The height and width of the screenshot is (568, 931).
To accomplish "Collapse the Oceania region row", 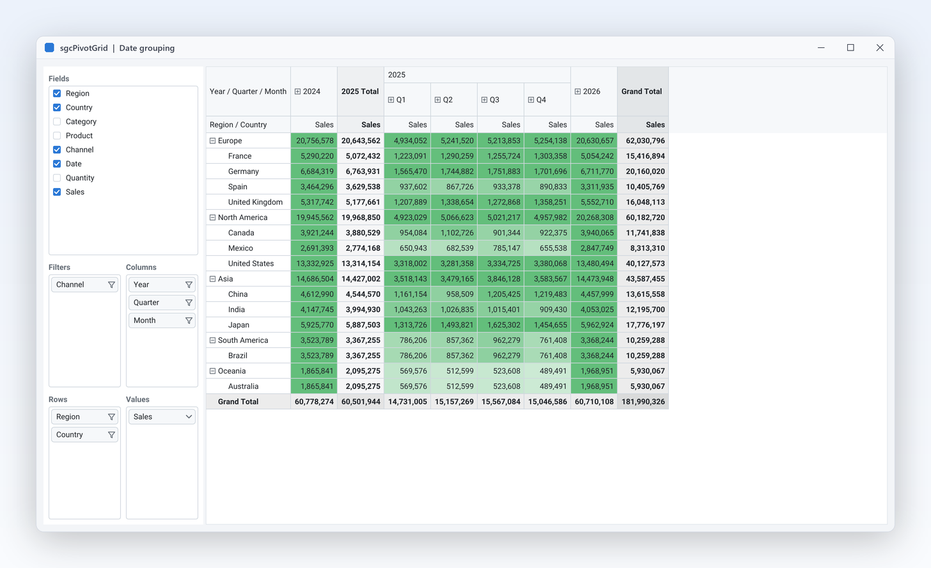I will [212, 371].
